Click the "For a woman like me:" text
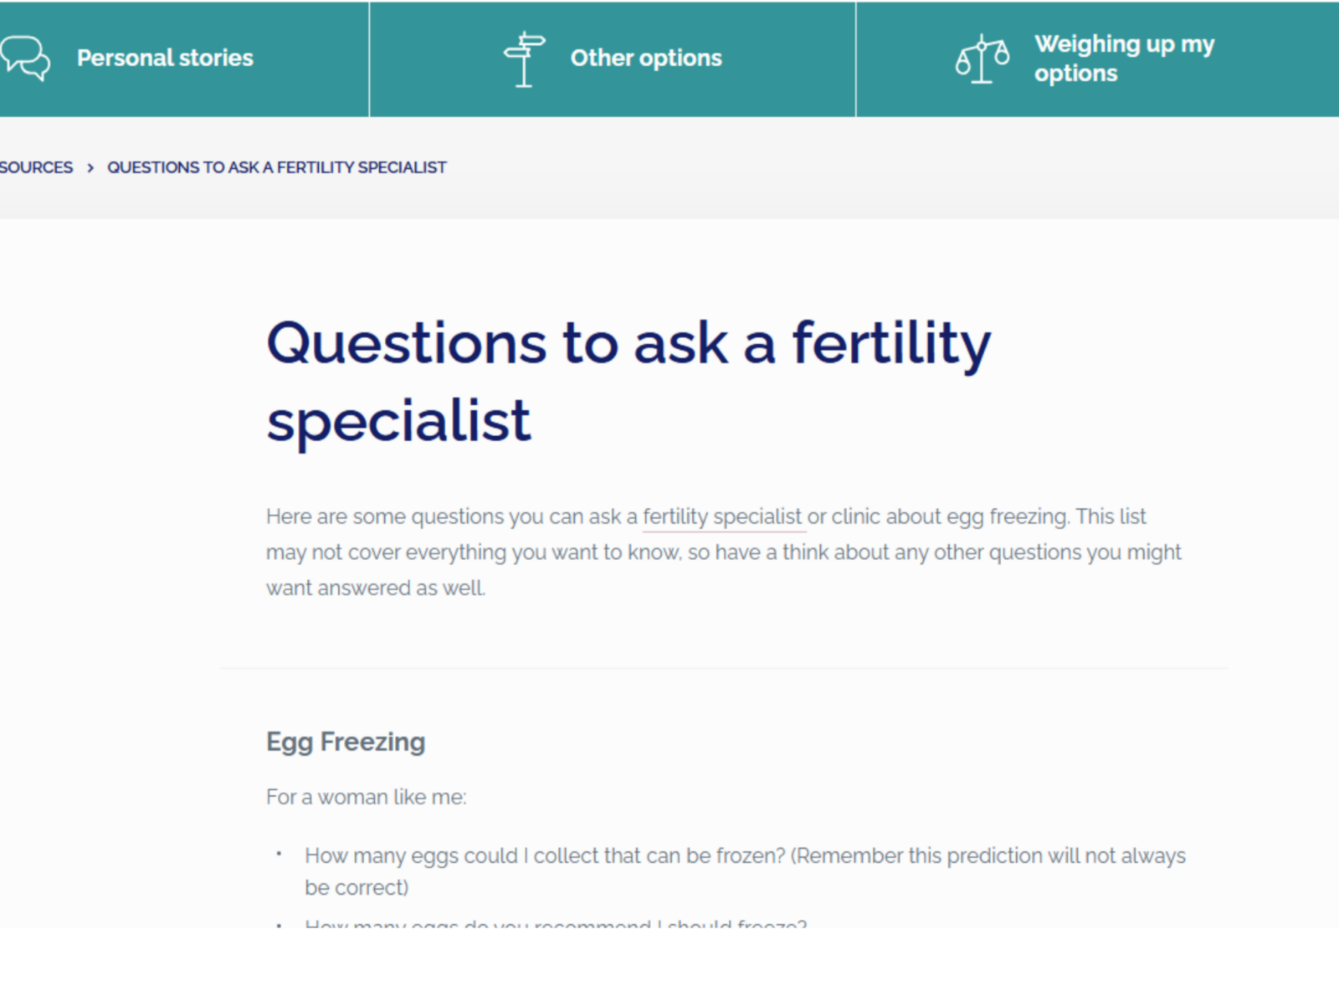The image size is (1339, 981). 366,797
